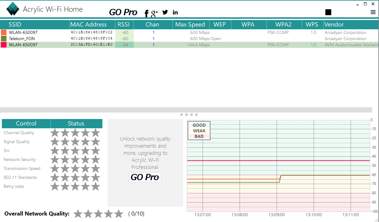Click the four-dot panel splitter handle
The height and width of the screenshot is (222, 379).
189,115
